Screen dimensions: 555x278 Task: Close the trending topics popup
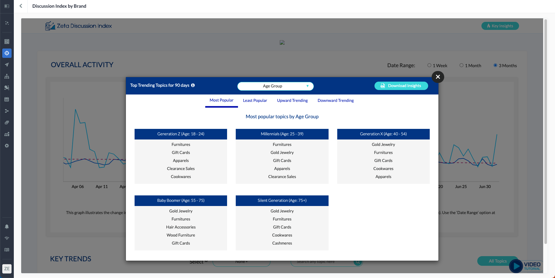pyautogui.click(x=438, y=77)
